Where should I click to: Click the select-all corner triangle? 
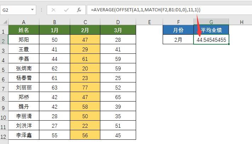pos(4,22)
